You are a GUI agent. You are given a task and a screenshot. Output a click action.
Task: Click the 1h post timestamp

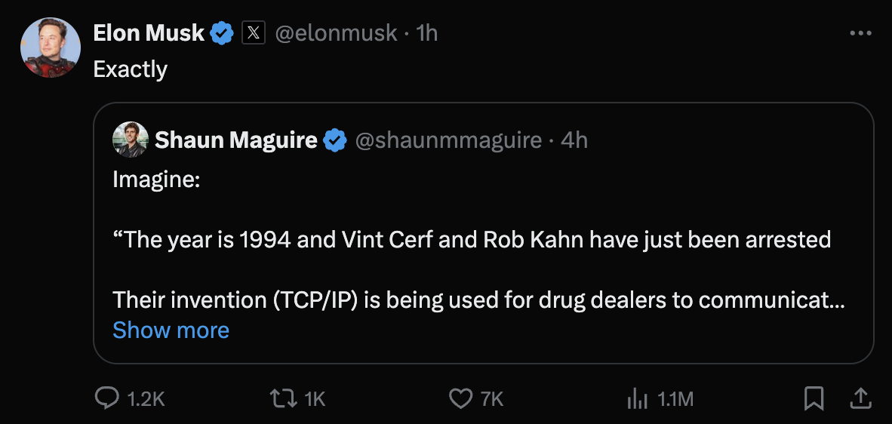coord(427,33)
